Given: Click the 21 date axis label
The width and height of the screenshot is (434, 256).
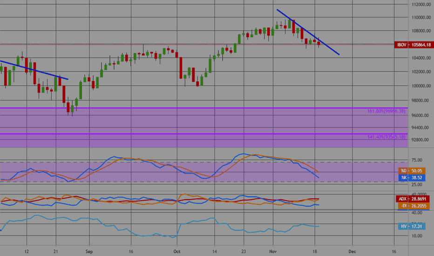Looking at the screenshot, I should [56, 251].
